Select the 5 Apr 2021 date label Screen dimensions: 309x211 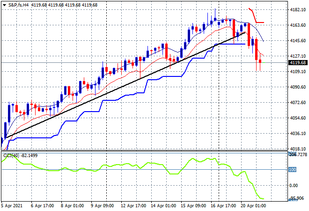tap(12, 206)
